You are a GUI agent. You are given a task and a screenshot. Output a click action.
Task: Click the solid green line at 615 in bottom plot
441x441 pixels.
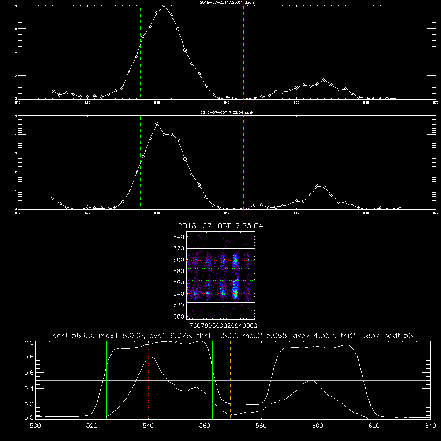coord(360,380)
